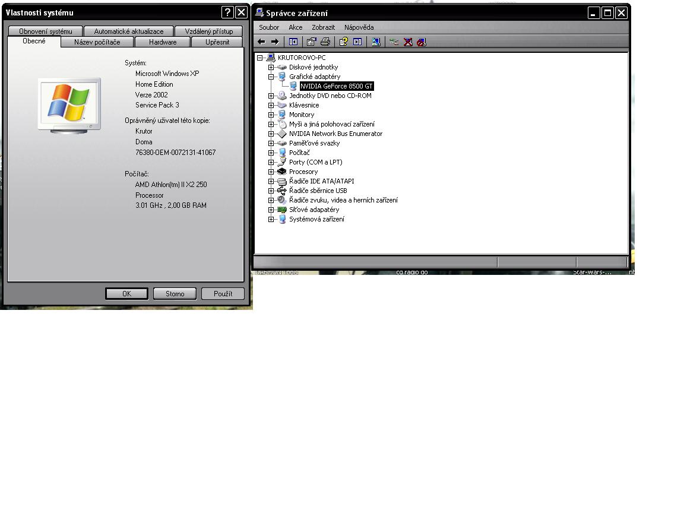Click the Procesory chip icon
Image resolution: width=684 pixels, height=513 pixels.
tap(282, 172)
